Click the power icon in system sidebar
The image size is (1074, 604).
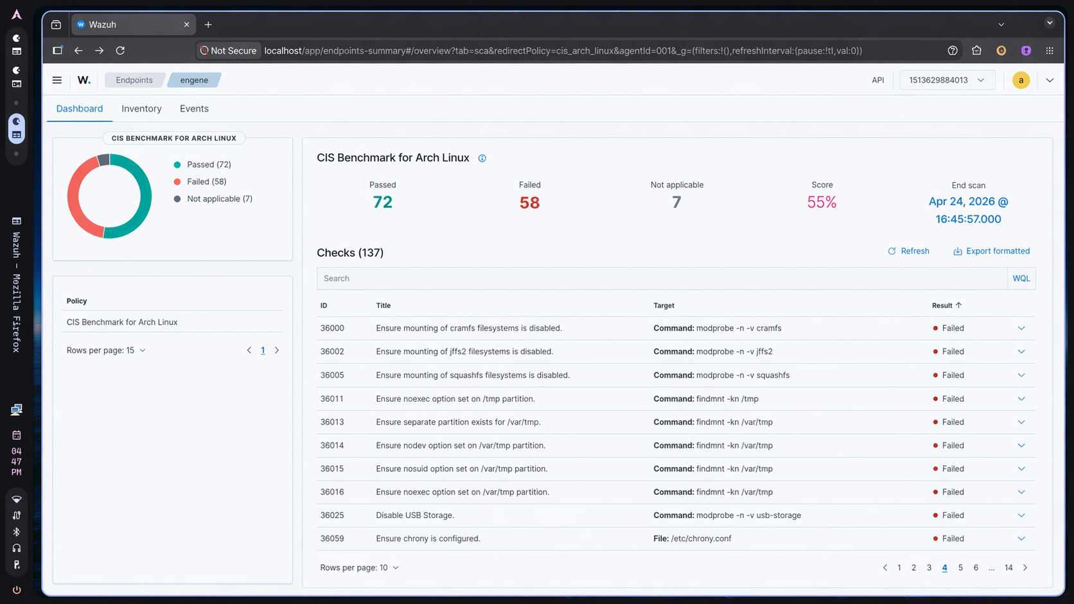[17, 590]
